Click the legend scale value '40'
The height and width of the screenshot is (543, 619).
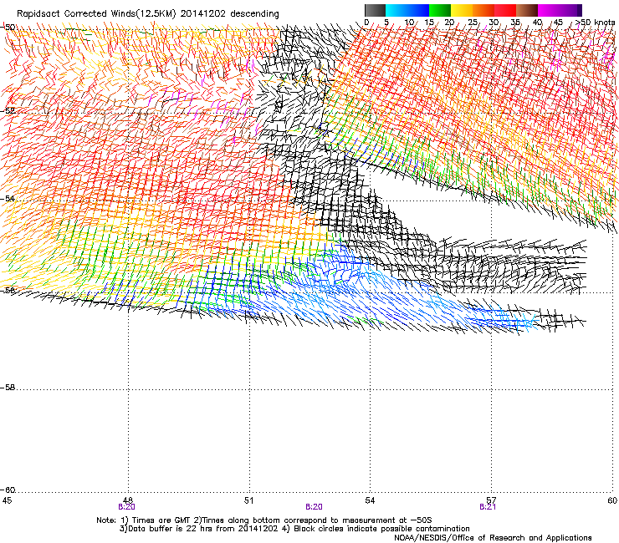(537, 23)
